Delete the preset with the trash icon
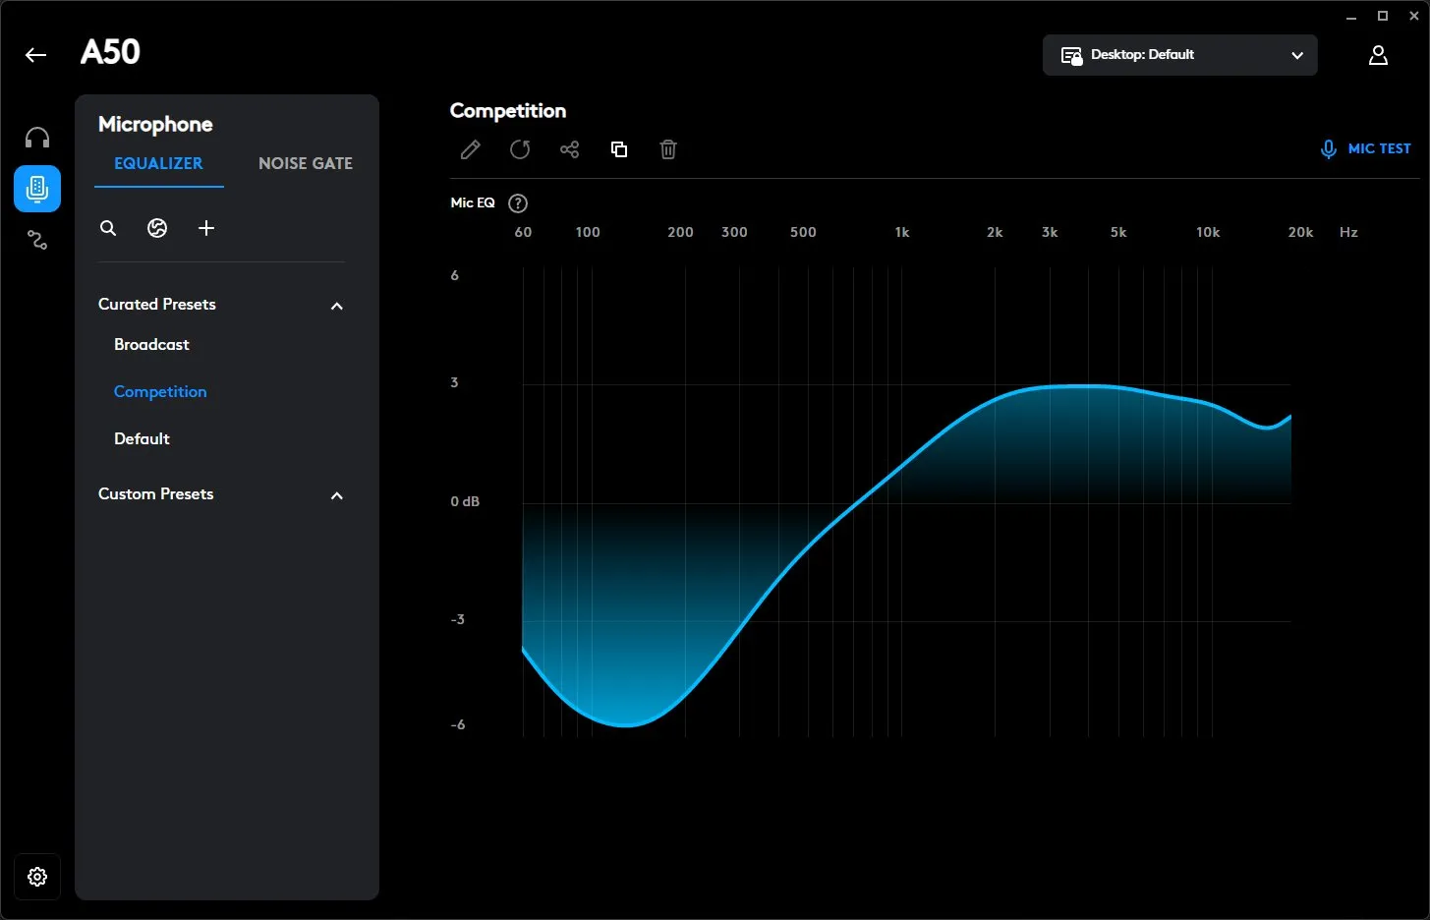The image size is (1430, 920). (668, 149)
